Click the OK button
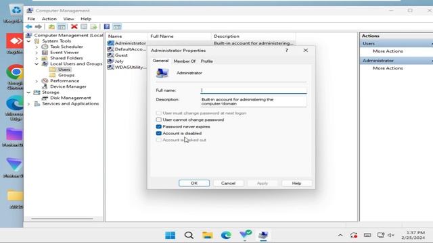The height and width of the screenshot is (243, 433). pyautogui.click(x=194, y=183)
